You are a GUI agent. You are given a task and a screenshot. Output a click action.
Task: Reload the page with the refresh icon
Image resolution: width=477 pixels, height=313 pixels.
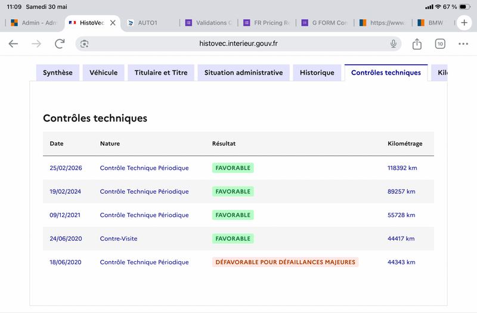pos(60,44)
